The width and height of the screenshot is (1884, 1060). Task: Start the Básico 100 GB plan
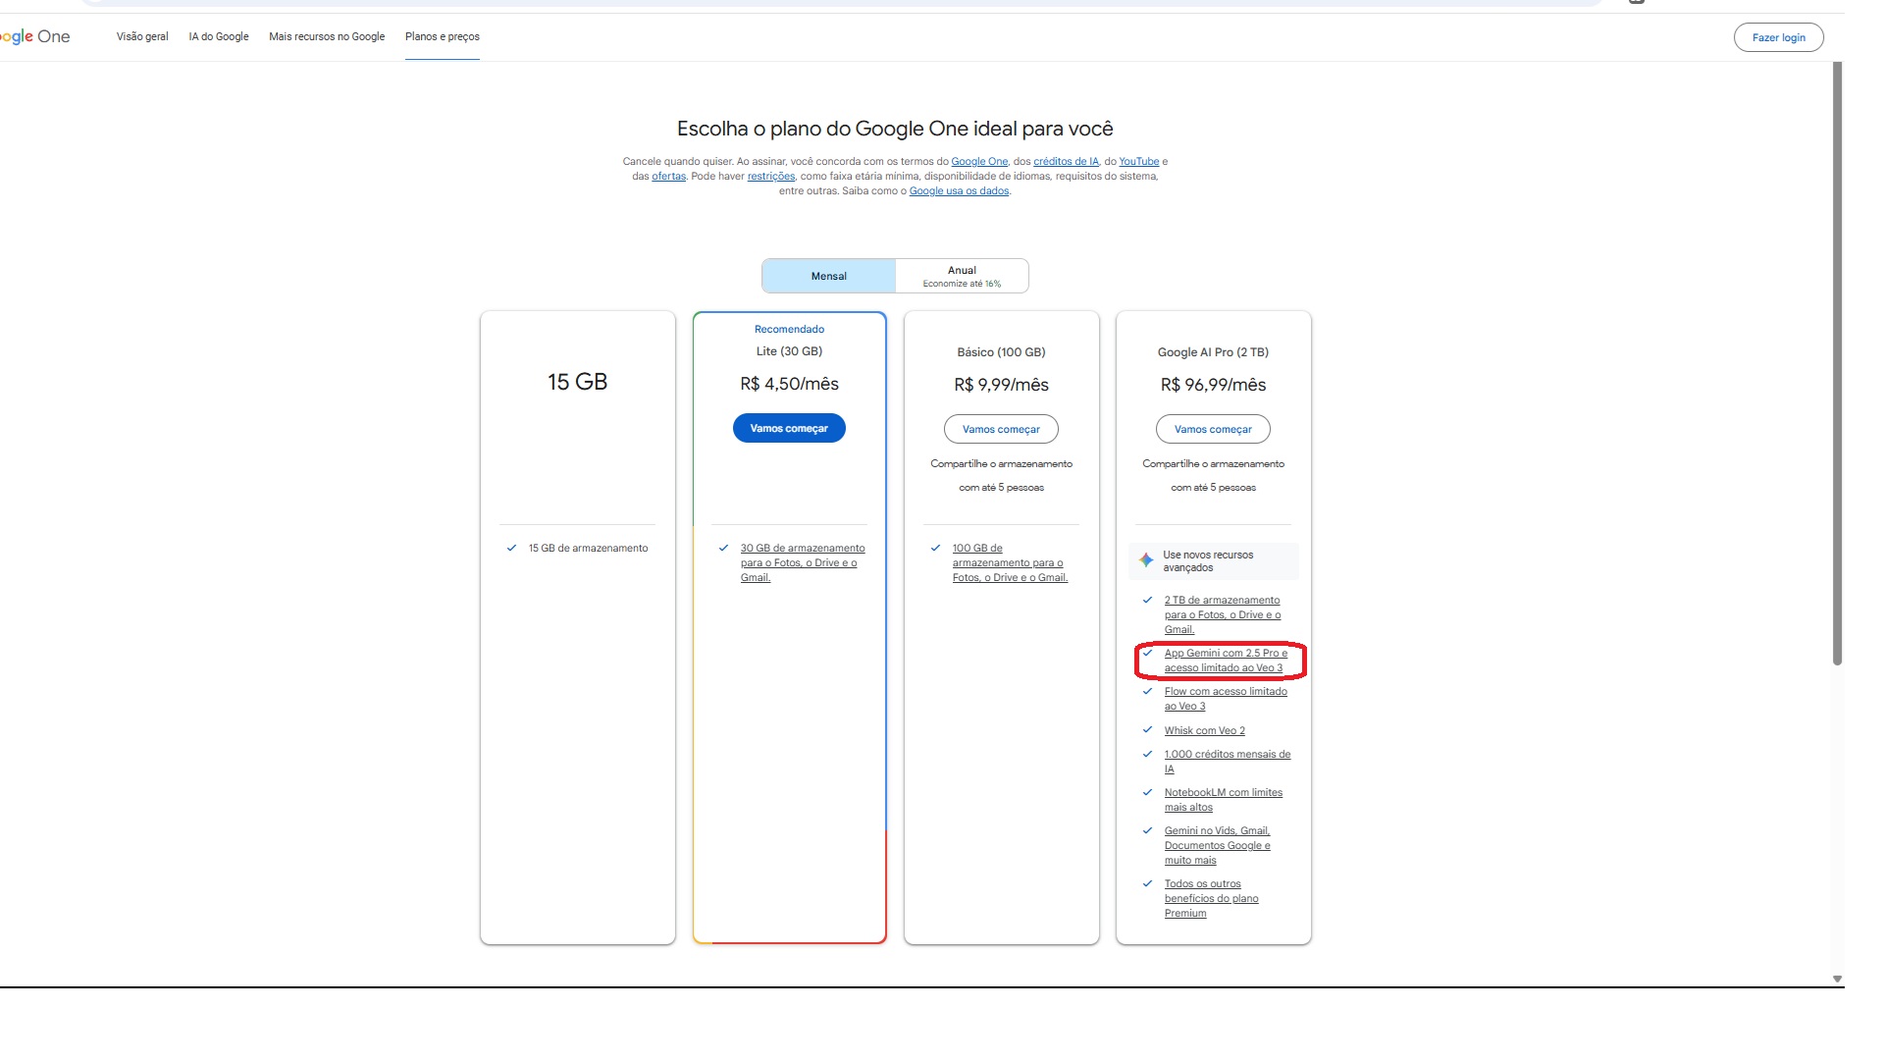click(x=1001, y=429)
